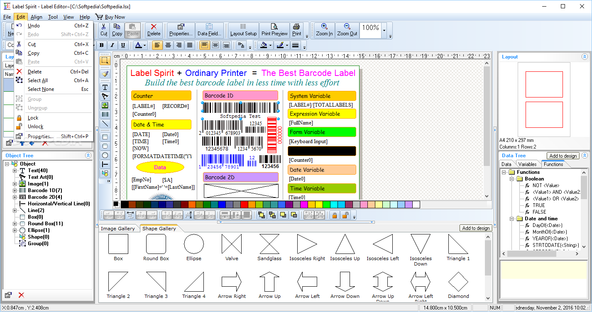
Task: Open the font color dropdown arrow
Action: coord(145,45)
